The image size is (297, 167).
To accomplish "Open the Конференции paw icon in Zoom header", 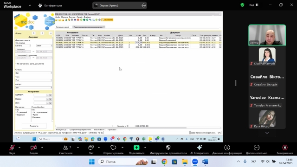I will pos(40,6).
